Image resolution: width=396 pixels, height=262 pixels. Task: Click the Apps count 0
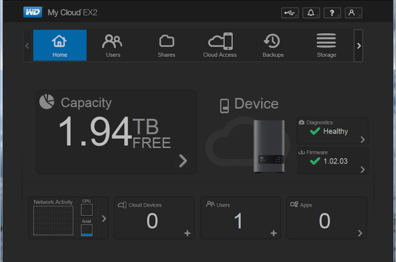coord(324,221)
